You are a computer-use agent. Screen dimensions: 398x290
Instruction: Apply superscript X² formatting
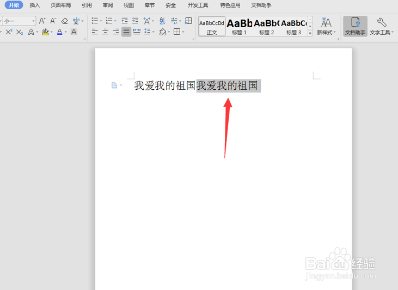click(9, 32)
